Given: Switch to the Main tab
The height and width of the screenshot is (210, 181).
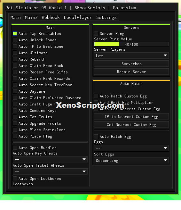Looking at the screenshot, I should (x=16, y=17).
